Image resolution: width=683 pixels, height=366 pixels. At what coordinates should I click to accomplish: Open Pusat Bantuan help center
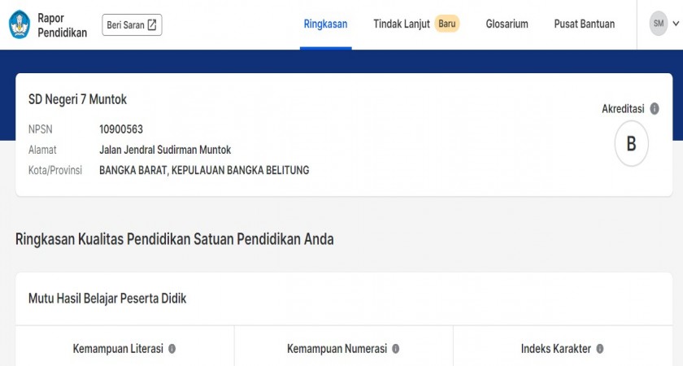584,24
